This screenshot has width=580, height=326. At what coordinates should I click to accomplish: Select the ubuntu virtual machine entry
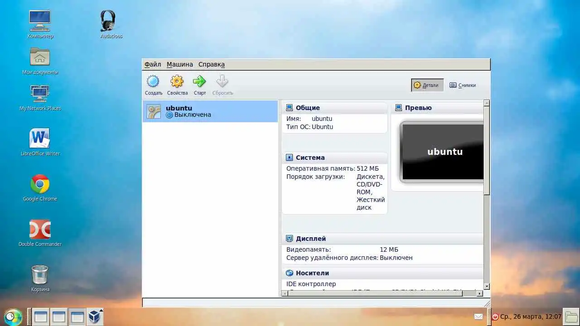210,111
